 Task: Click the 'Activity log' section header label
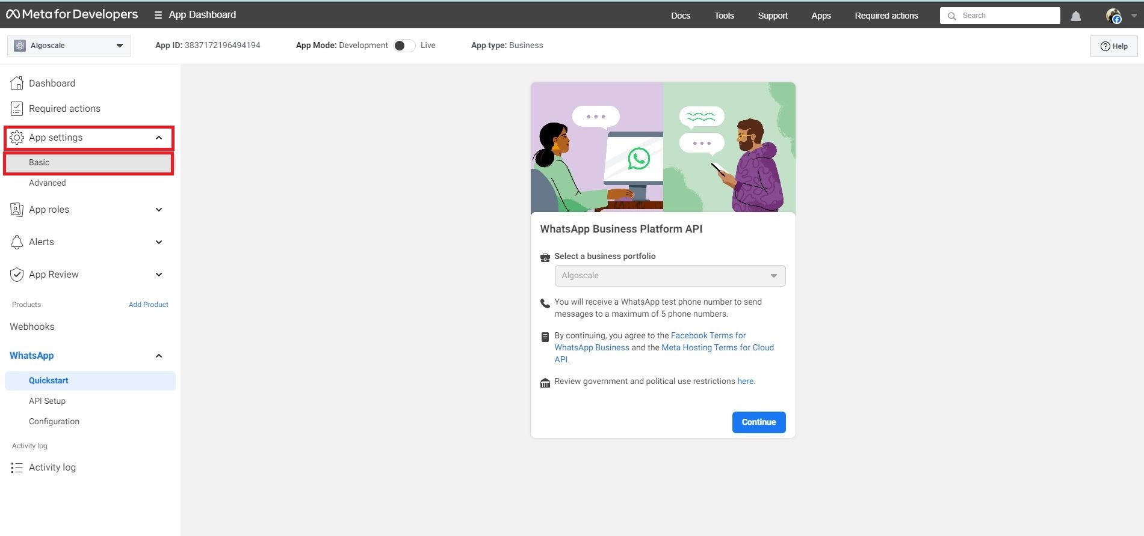point(29,446)
